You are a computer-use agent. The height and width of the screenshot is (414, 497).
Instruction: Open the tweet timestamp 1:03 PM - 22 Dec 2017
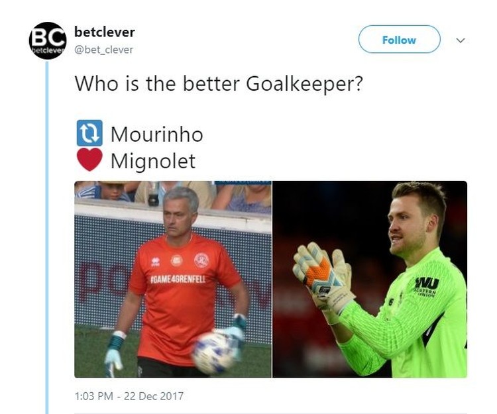(129, 396)
